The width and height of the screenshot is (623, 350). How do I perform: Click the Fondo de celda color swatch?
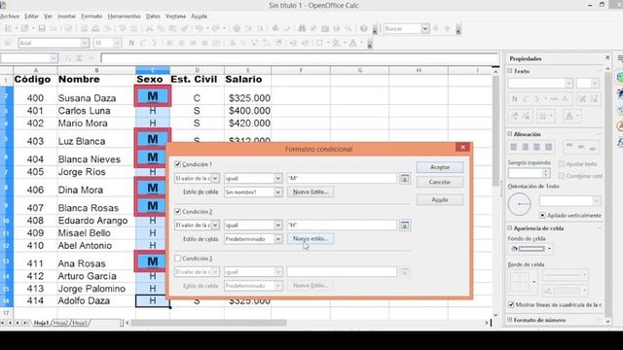point(531,249)
